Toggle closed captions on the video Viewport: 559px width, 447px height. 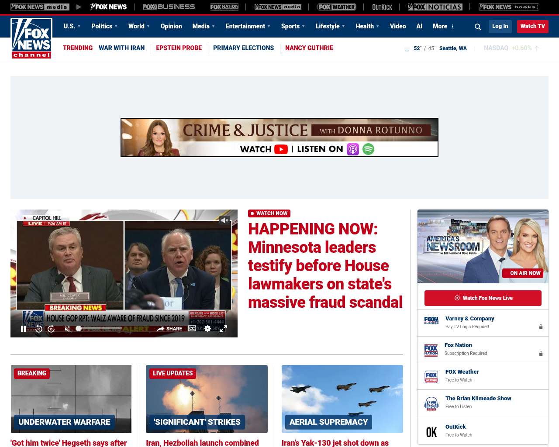pyautogui.click(x=192, y=328)
